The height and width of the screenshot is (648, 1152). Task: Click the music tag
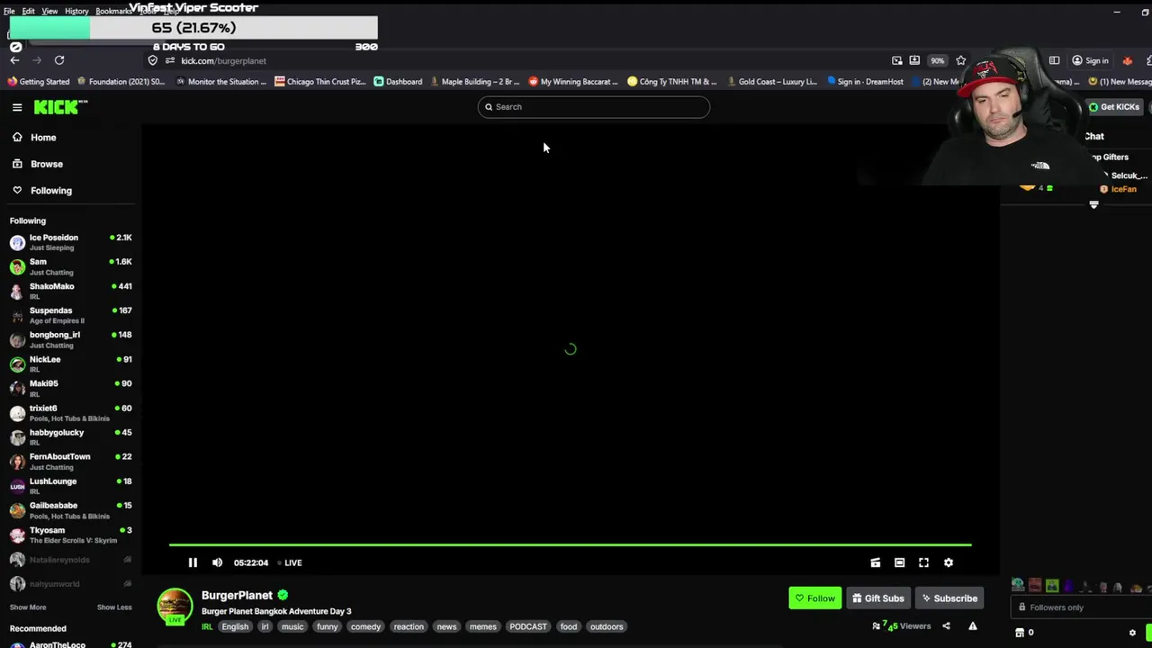point(292,627)
